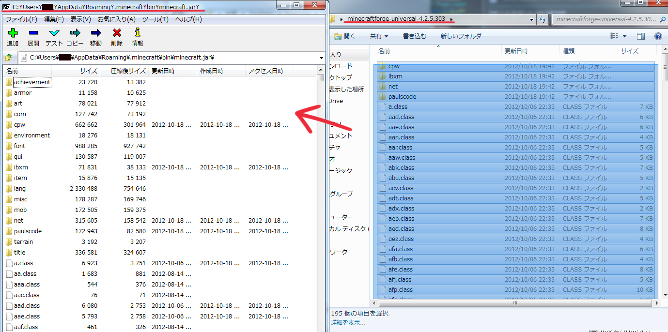
Task: Sort by 名前 column in Explorer
Action: (438, 51)
